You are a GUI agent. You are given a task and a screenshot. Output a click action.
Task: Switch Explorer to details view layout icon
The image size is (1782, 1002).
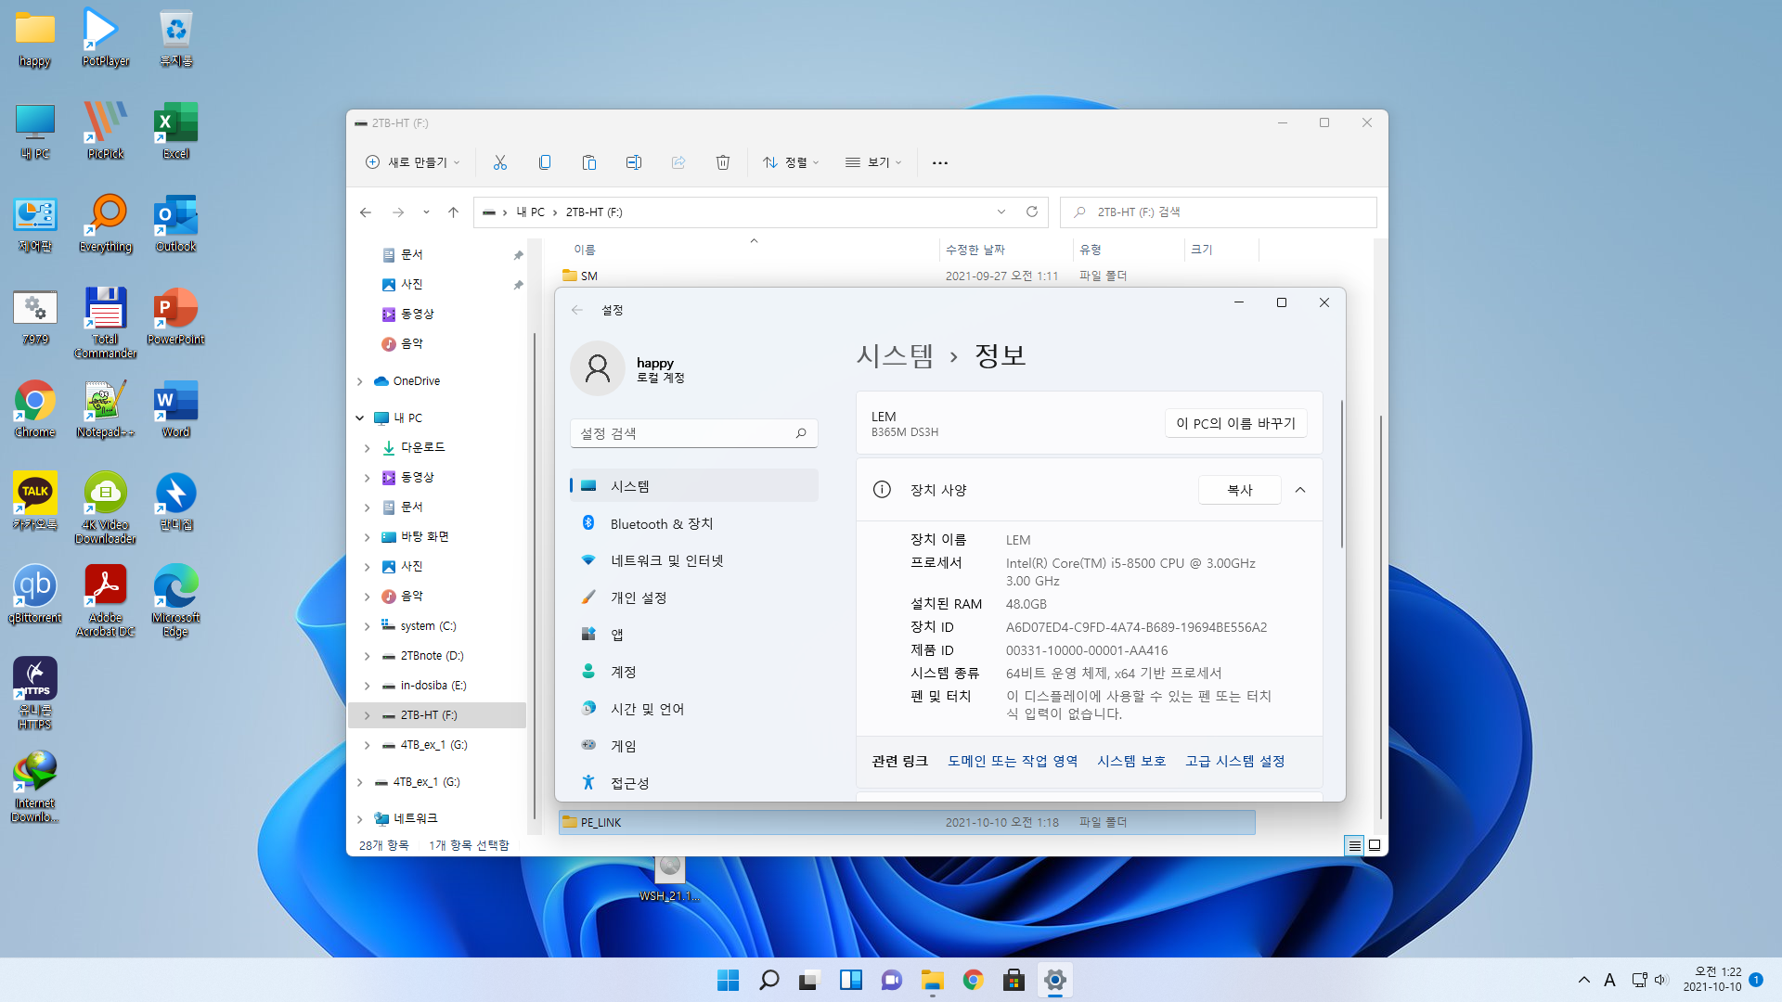[1355, 845]
